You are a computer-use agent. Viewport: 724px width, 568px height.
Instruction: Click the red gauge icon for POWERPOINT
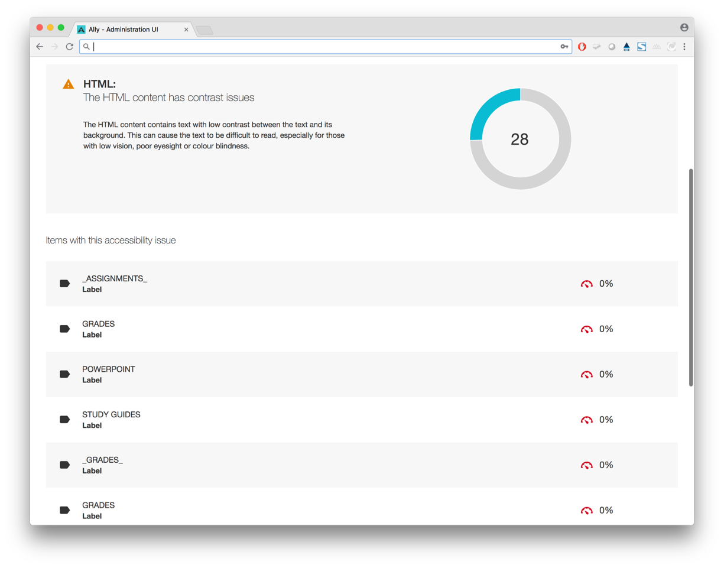[586, 375]
